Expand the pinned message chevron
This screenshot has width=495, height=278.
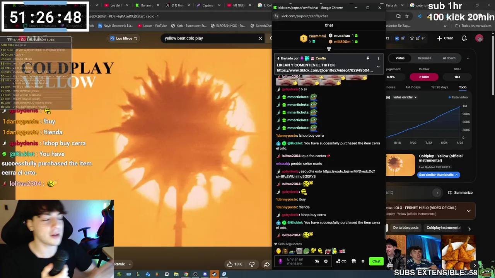(x=378, y=66)
